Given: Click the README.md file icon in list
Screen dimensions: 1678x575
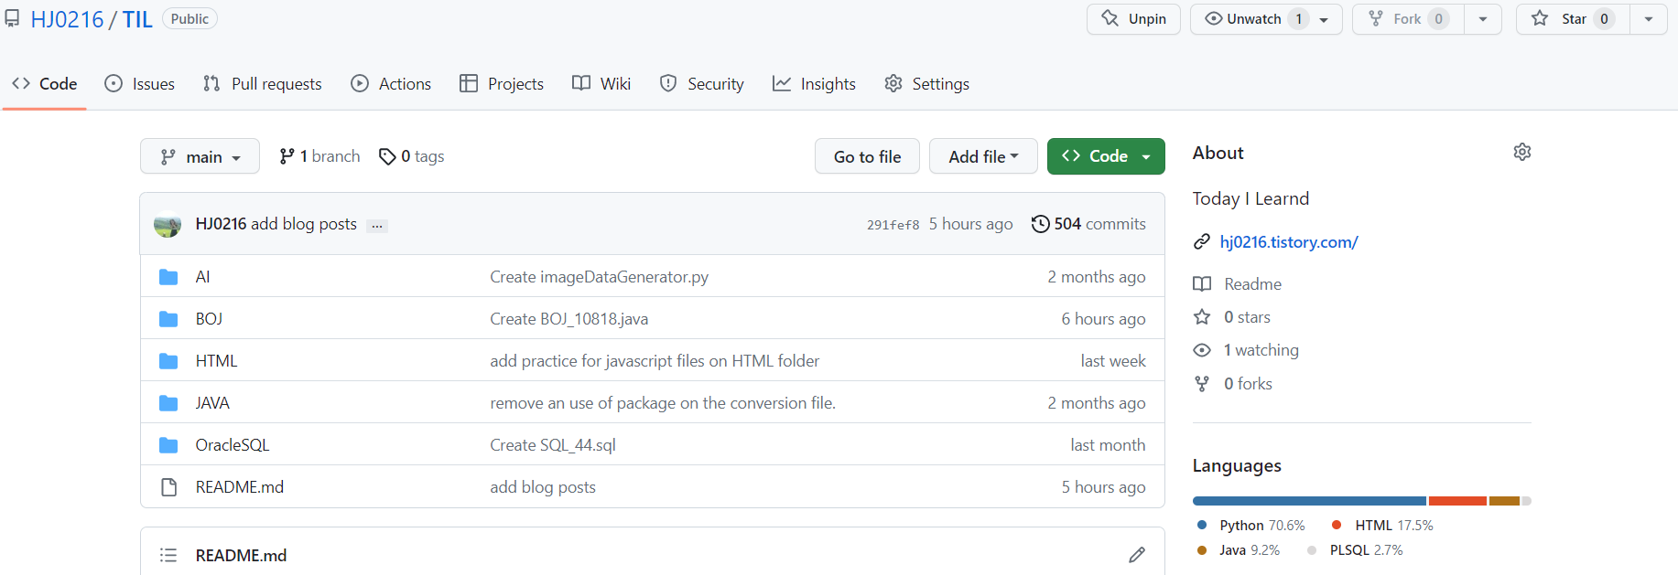Looking at the screenshot, I should tap(168, 487).
